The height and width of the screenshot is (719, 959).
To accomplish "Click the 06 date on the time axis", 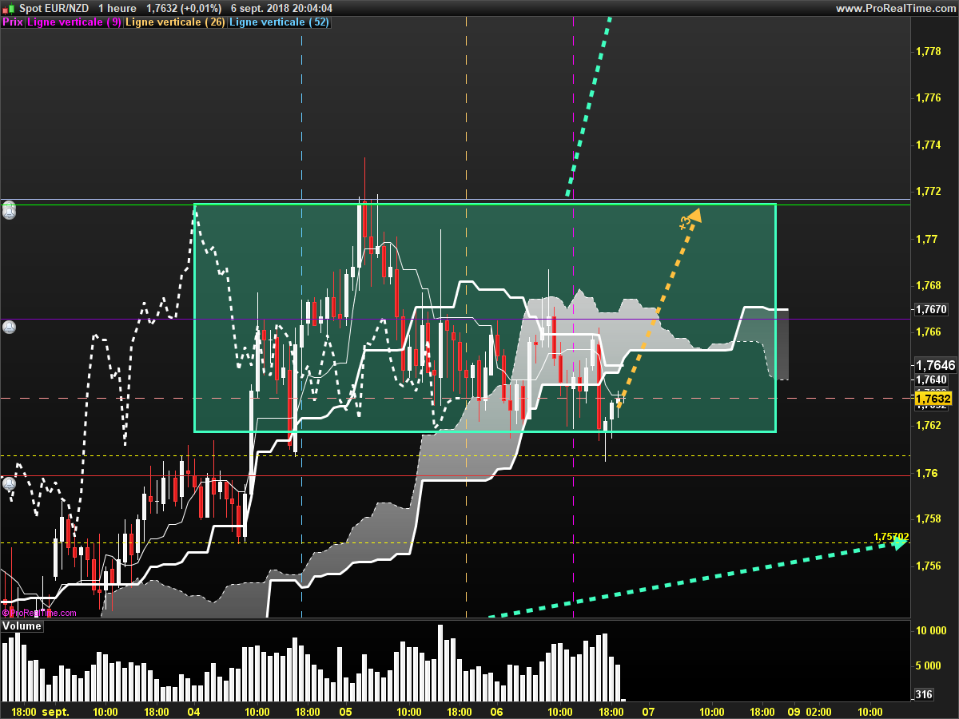I will (496, 711).
